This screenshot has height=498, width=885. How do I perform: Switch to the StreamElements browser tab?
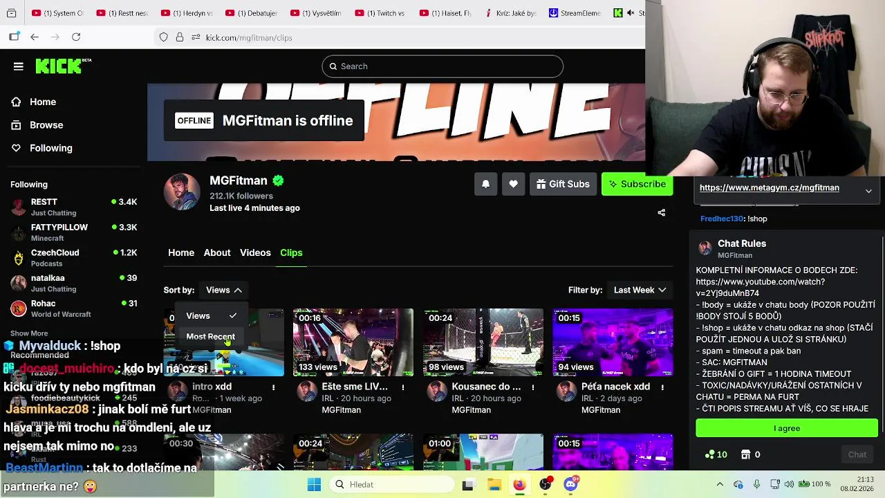pos(575,13)
